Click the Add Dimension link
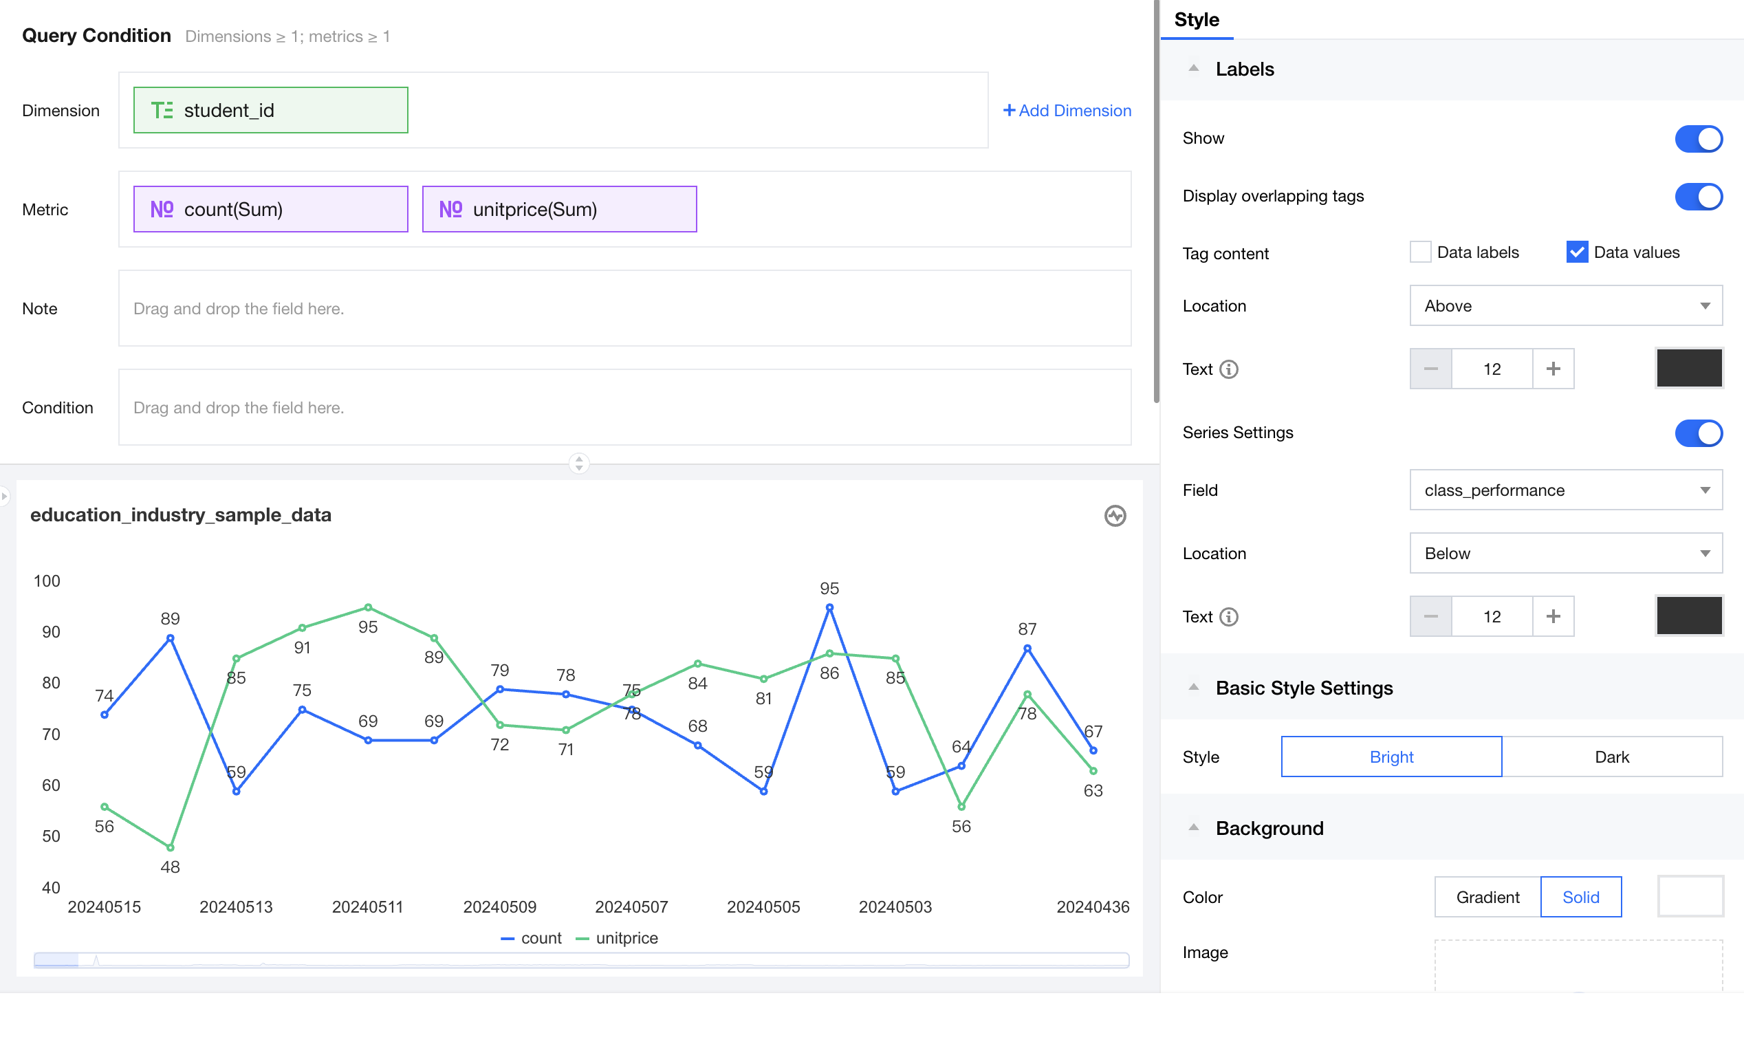The width and height of the screenshot is (1744, 1055). point(1067,111)
